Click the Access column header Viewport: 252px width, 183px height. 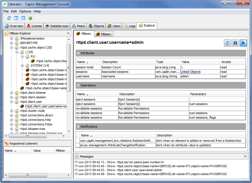coord(233,62)
